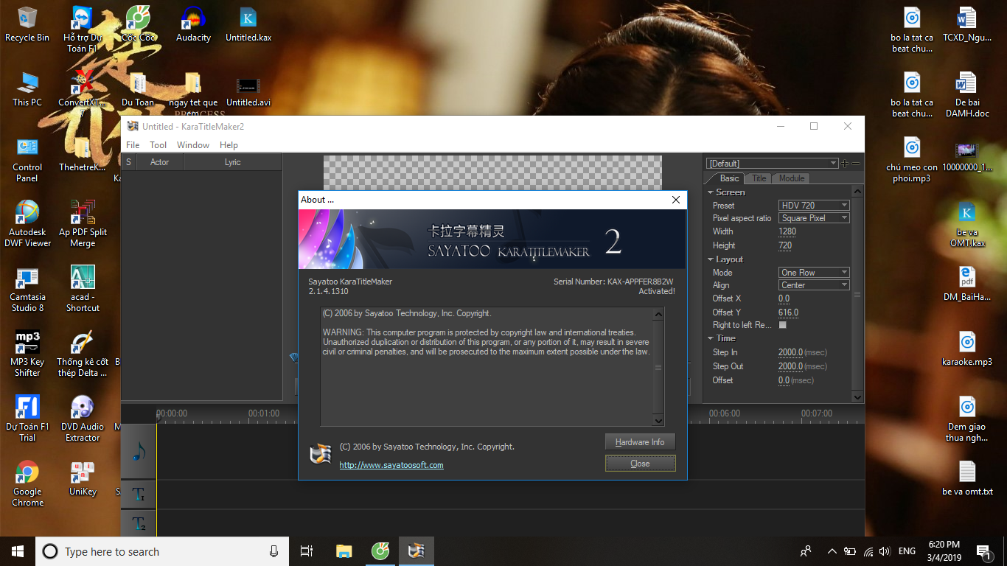Click the About text box scroll down arrow

658,421
